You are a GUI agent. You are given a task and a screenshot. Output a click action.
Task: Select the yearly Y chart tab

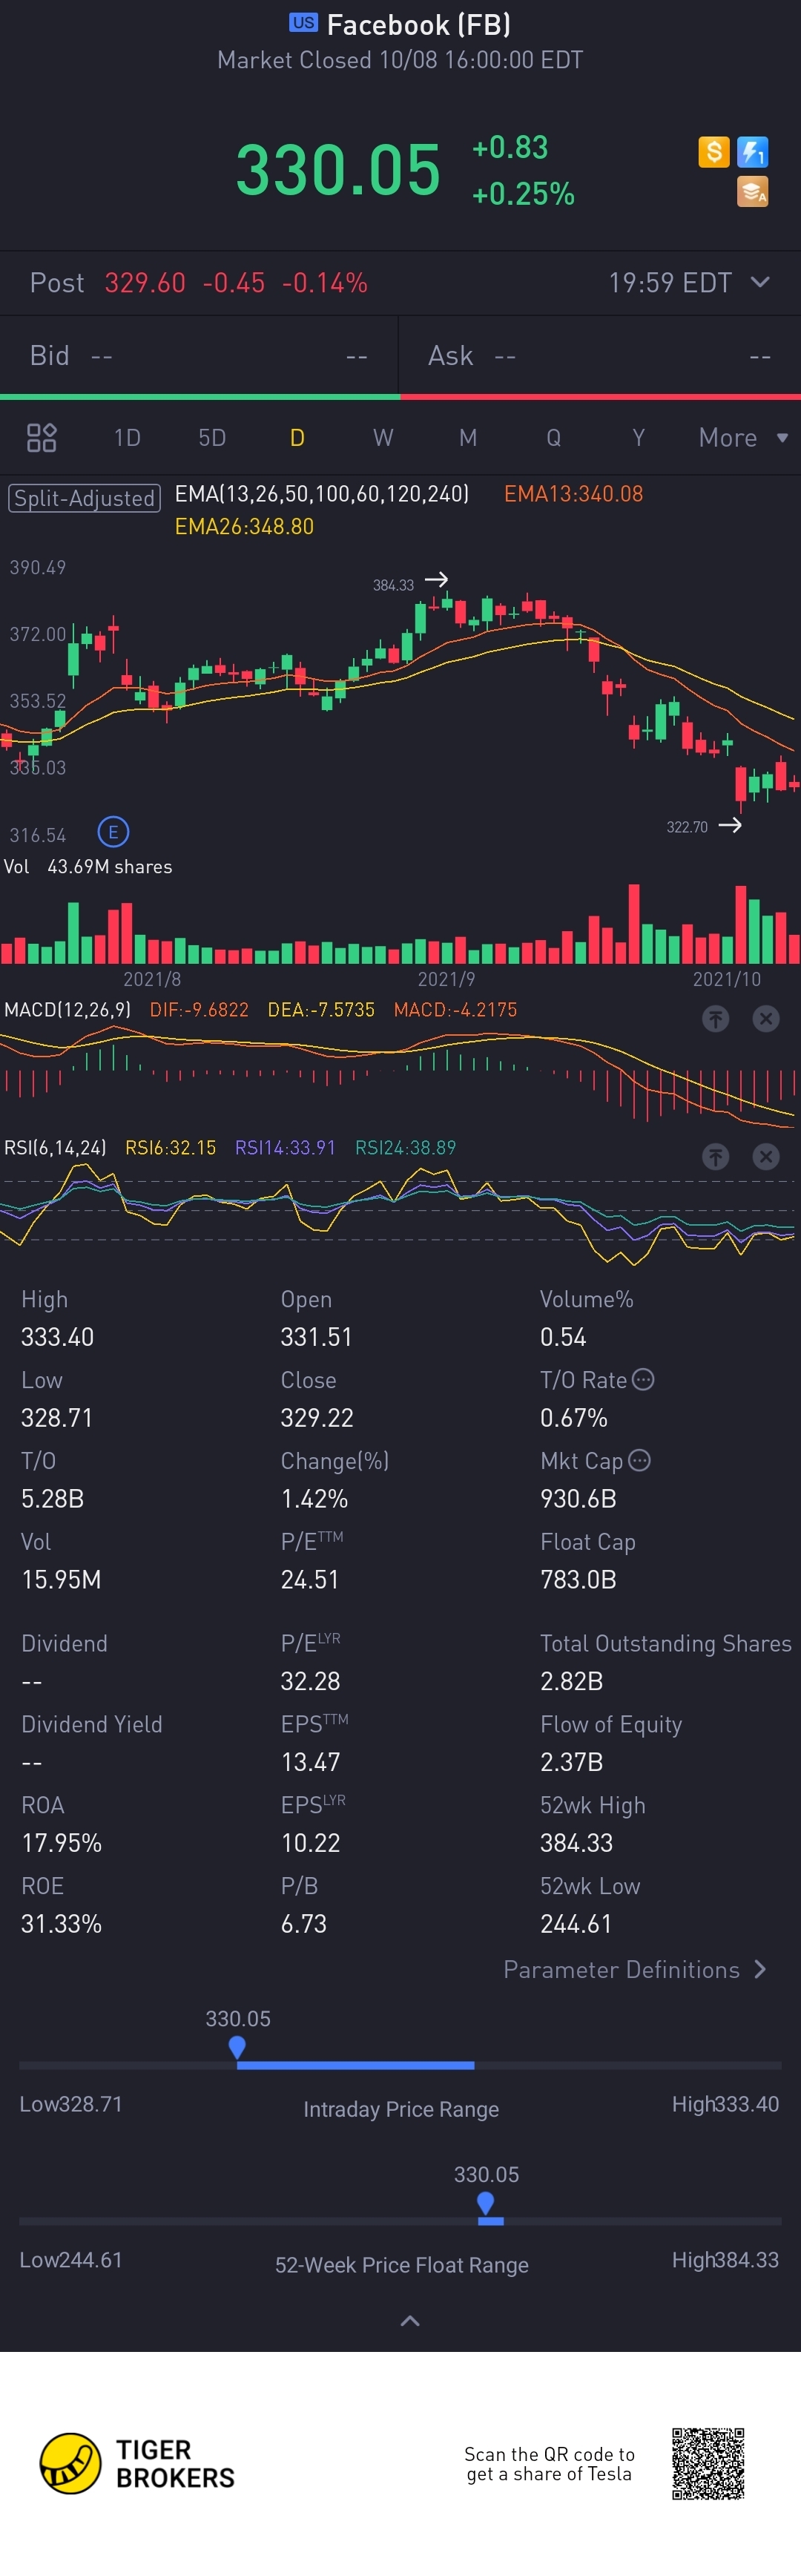(x=638, y=437)
